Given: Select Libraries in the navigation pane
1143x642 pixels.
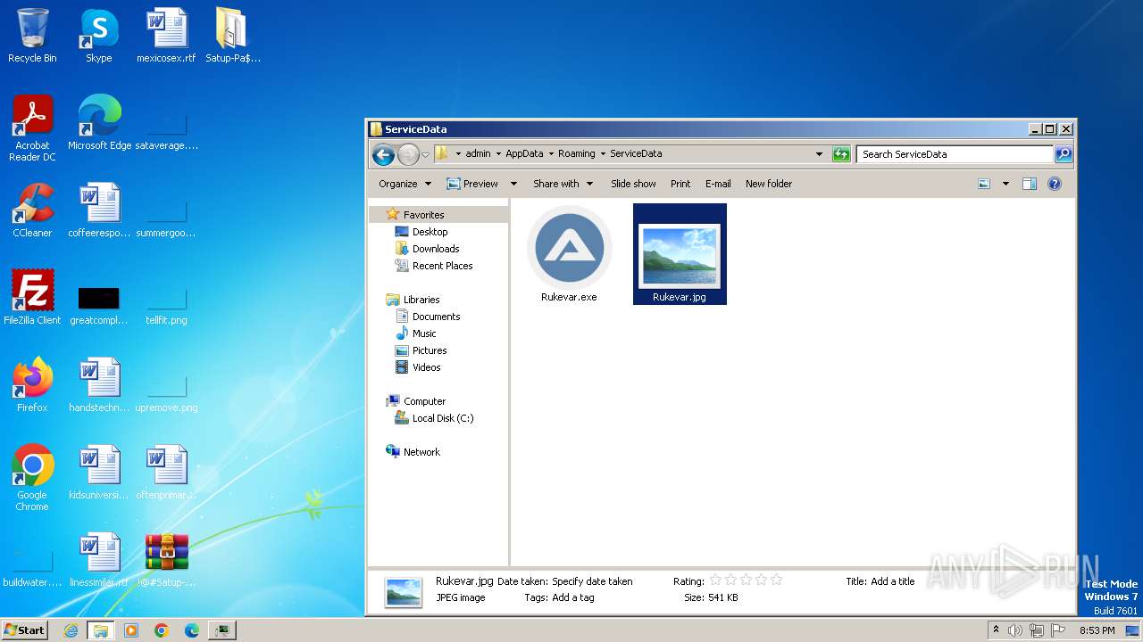Looking at the screenshot, I should click(x=421, y=300).
